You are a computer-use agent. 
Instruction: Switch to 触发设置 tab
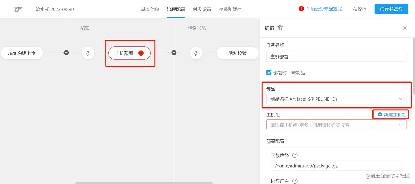[x=202, y=9]
